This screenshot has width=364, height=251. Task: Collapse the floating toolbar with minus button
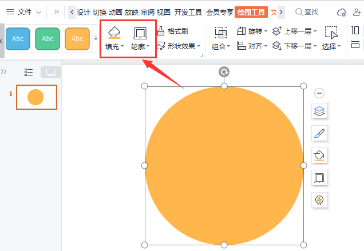point(319,93)
